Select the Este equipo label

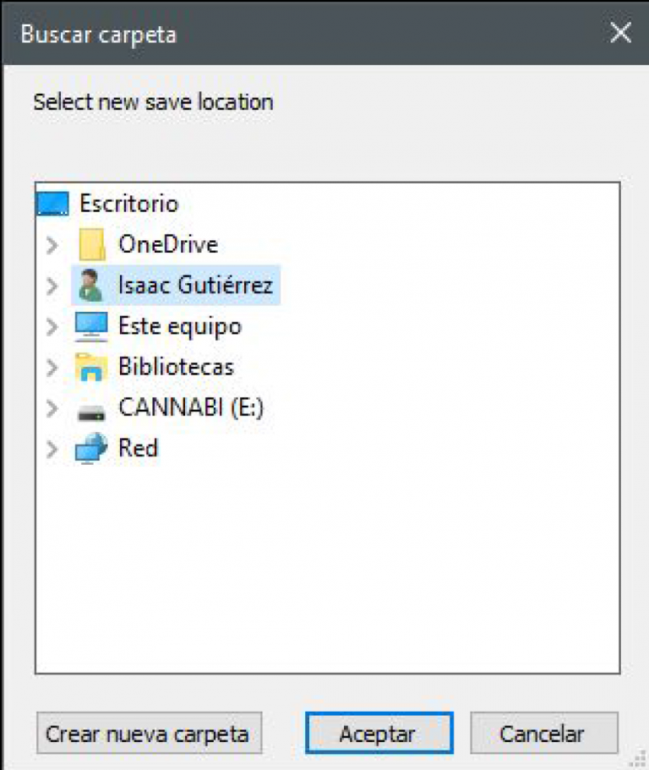pos(179,326)
